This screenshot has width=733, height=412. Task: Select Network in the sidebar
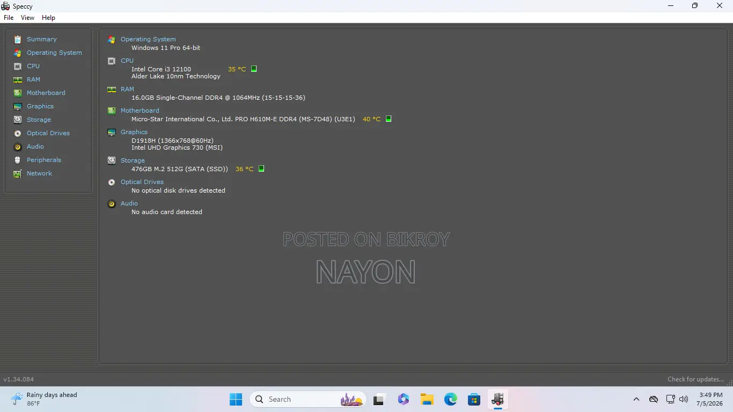pyautogui.click(x=40, y=173)
